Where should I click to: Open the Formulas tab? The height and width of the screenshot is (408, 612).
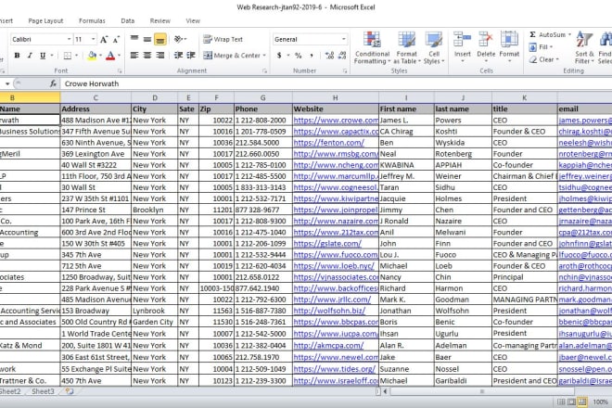[x=92, y=20]
